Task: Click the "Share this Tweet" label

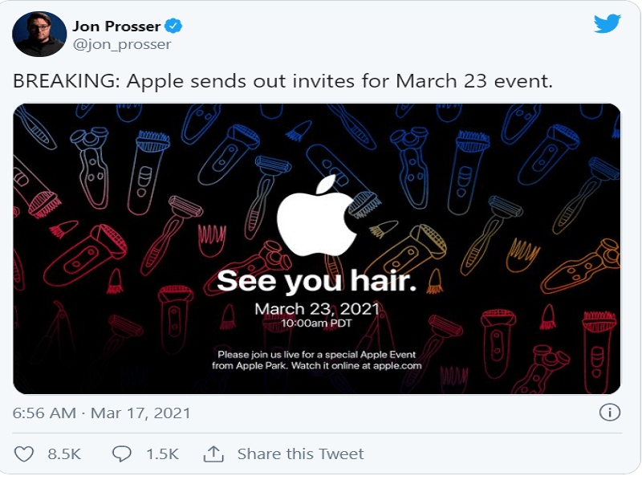Action: (x=300, y=454)
